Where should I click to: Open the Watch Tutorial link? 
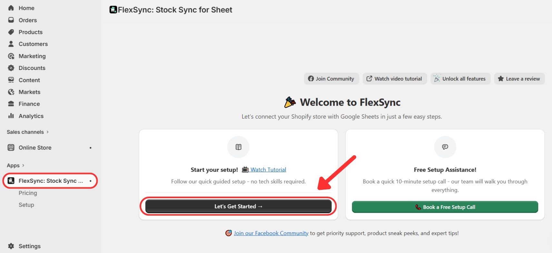coord(268,170)
